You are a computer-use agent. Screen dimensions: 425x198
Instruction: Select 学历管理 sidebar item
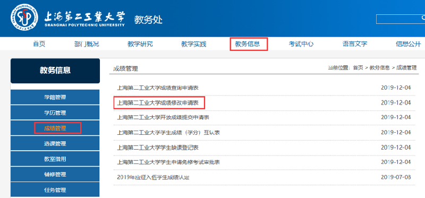pyautogui.click(x=55, y=113)
